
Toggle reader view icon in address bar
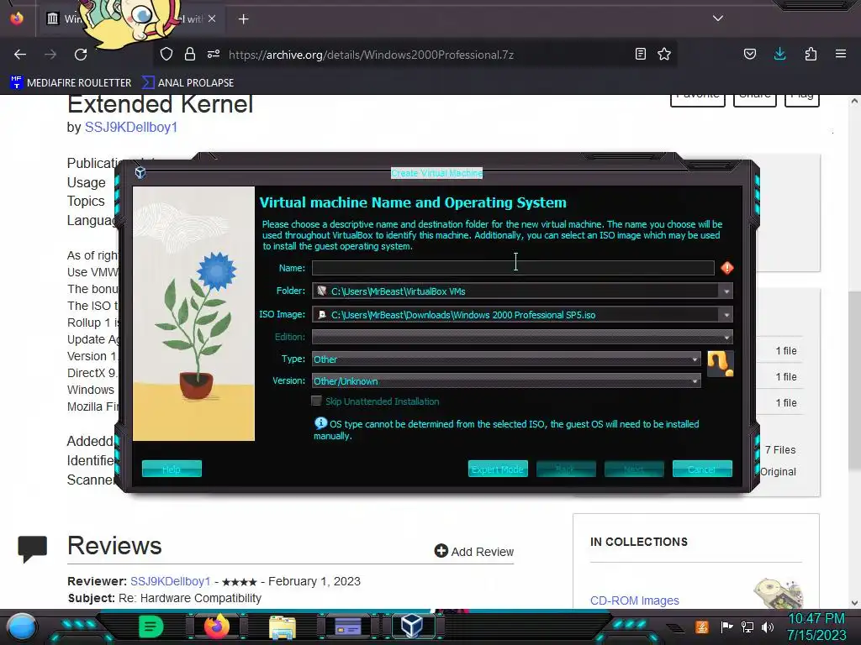click(x=640, y=54)
